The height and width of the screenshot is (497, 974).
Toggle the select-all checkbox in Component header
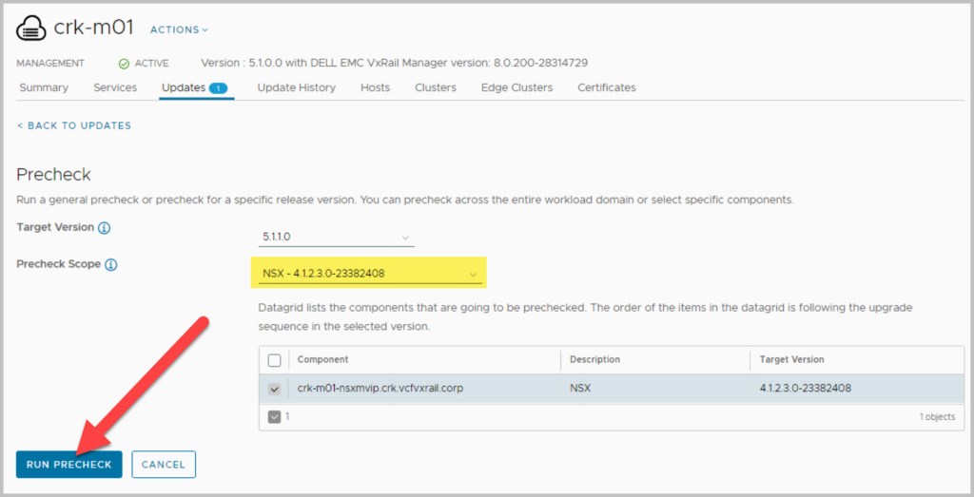tap(275, 360)
